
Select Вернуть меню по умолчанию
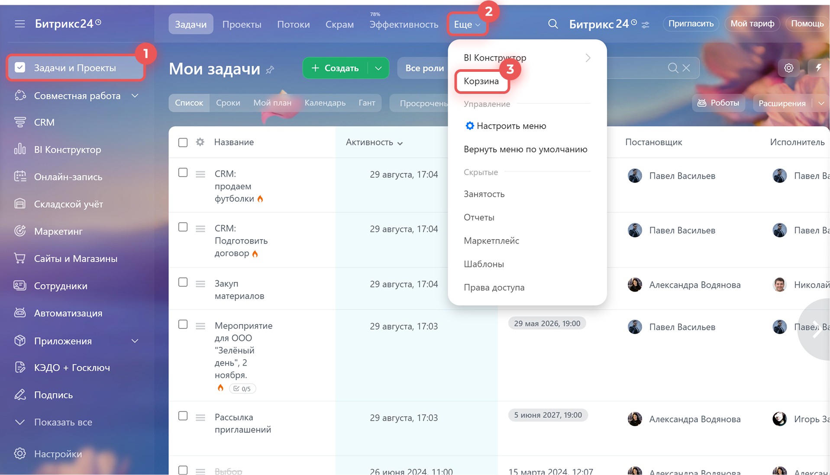[526, 149]
